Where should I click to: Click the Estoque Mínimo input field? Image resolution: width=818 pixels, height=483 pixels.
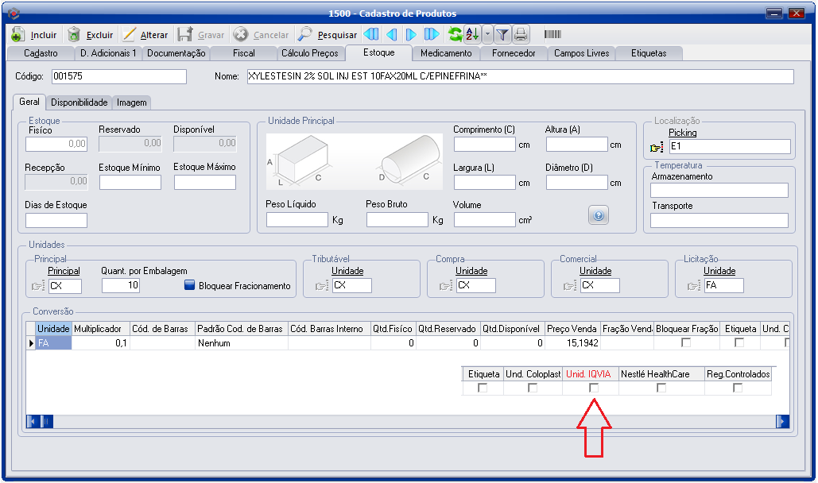click(x=130, y=183)
